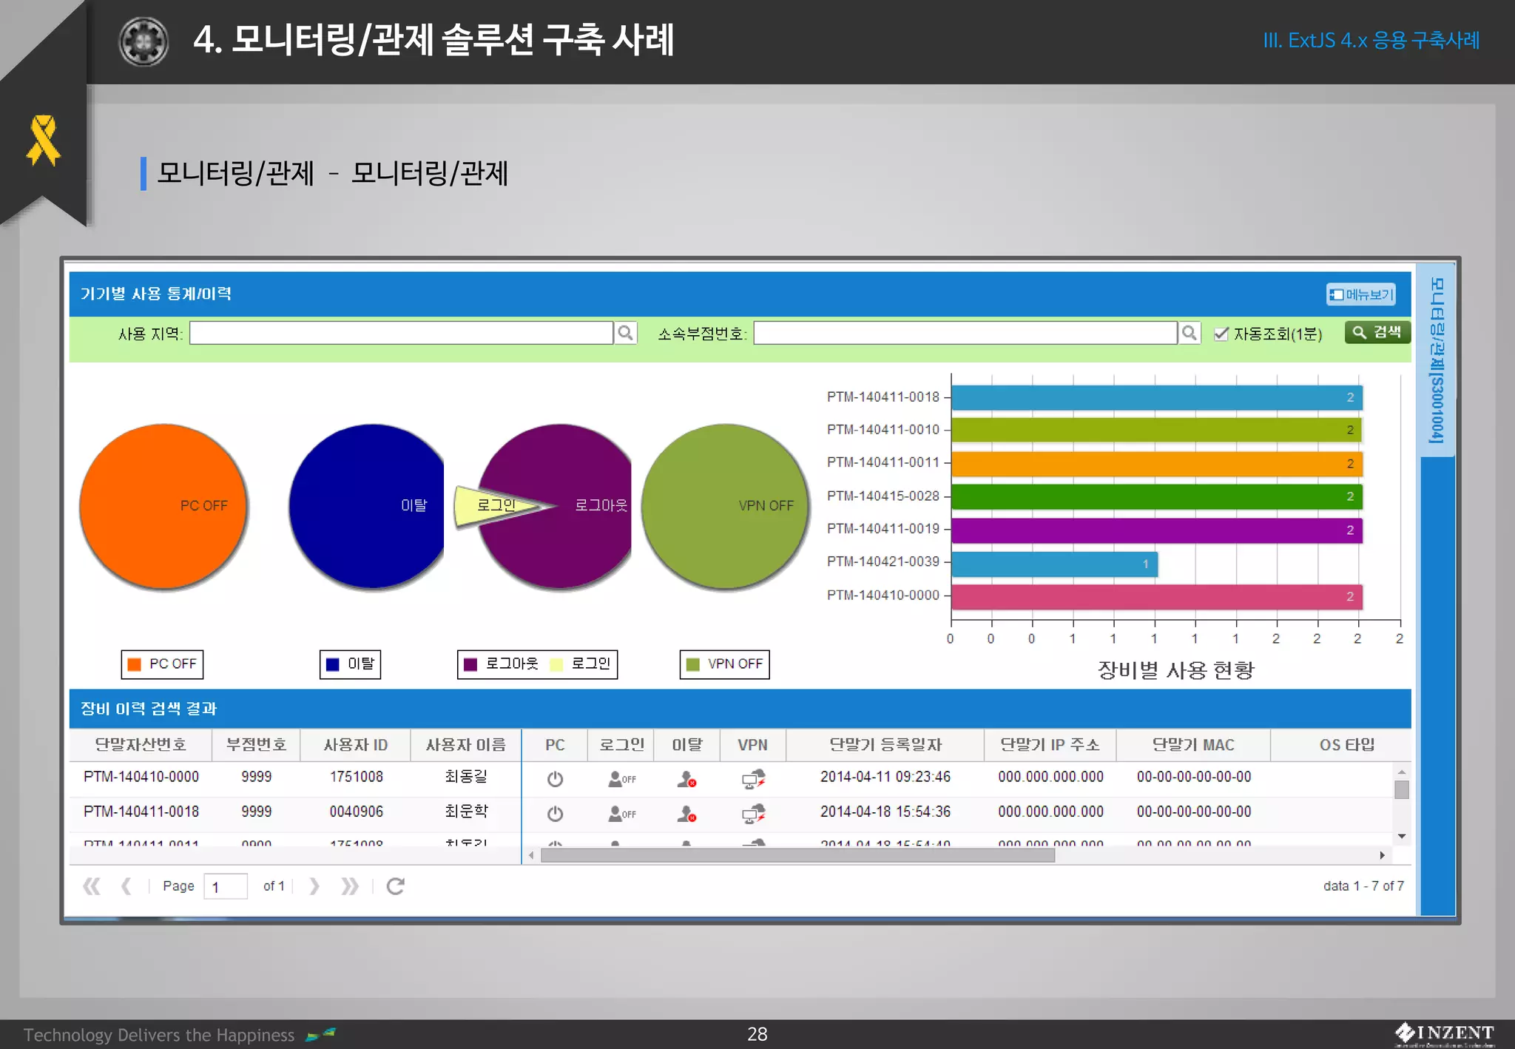1515x1049 pixels.
Task: Sort by 단말기 MAC column header
Action: pos(1193,745)
